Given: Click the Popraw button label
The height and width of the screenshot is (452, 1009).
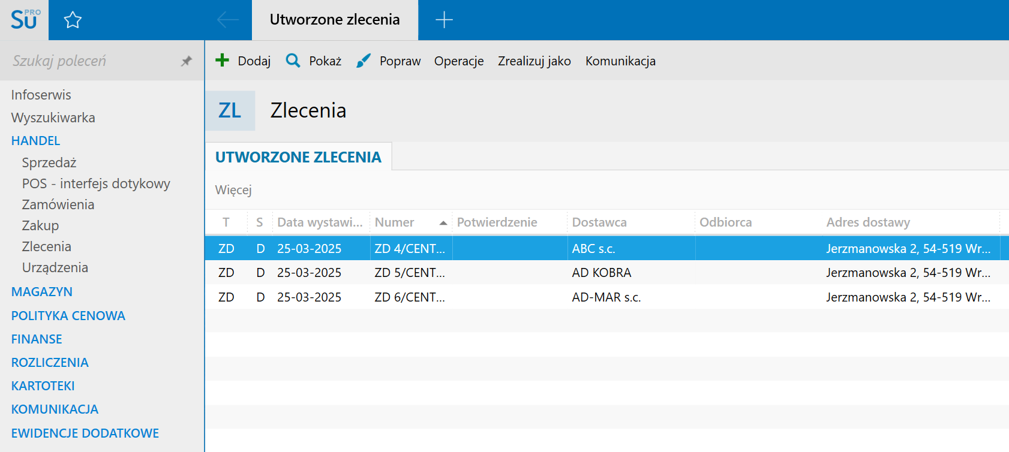Looking at the screenshot, I should (400, 61).
